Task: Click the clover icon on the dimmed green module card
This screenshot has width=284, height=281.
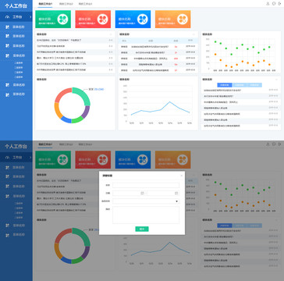Action: click(62, 160)
